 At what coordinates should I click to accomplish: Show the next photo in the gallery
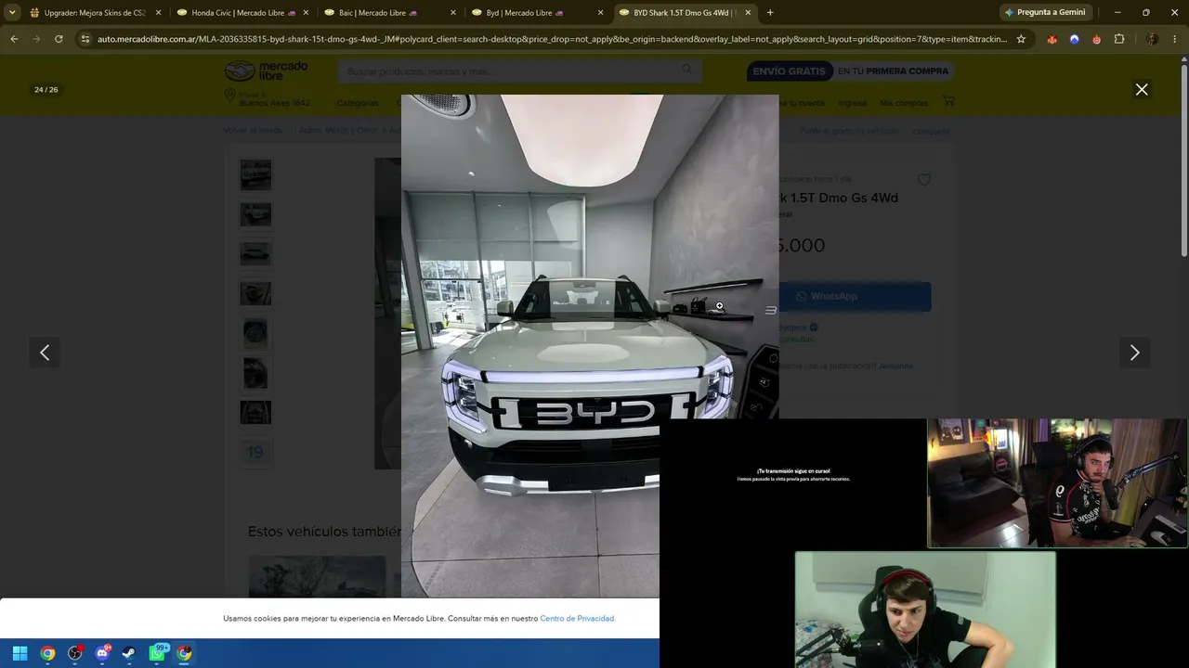pos(1134,353)
